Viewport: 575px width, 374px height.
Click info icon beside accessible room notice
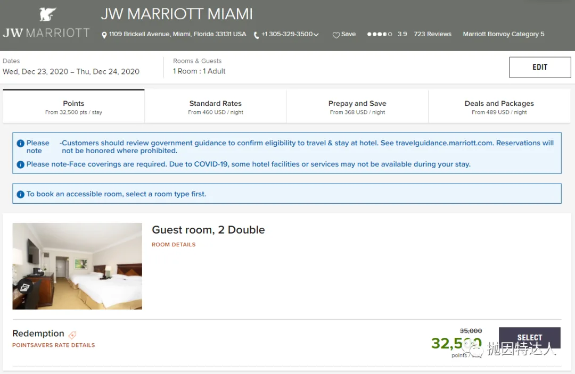point(21,194)
